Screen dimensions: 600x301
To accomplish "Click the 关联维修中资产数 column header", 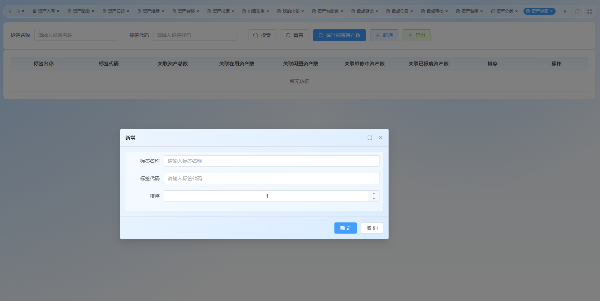I will click(x=364, y=64).
